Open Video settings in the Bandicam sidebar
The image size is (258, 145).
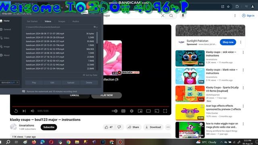coord(5,38)
